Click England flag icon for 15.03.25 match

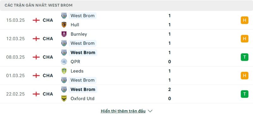pos(36,20)
